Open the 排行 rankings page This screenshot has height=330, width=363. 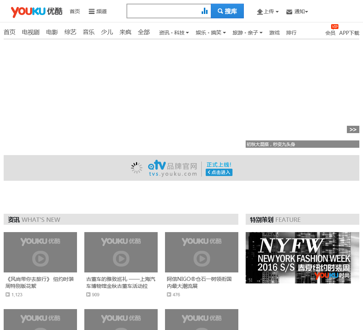coord(291,33)
